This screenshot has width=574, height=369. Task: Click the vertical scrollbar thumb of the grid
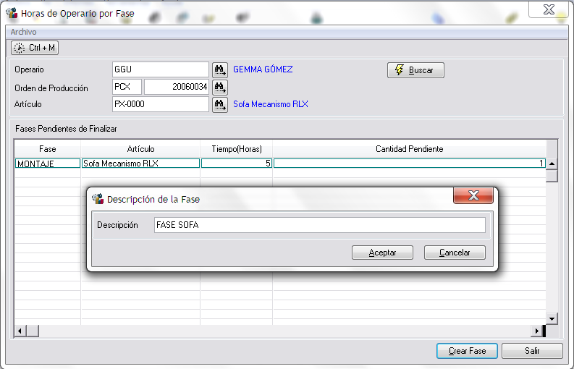[552, 176]
